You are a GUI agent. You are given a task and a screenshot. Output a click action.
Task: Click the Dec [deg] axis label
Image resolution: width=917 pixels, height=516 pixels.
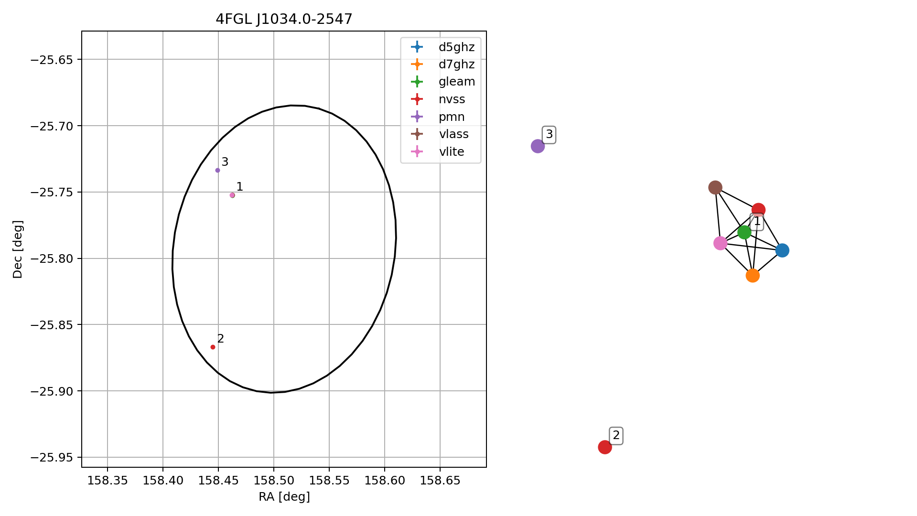pos(18,249)
